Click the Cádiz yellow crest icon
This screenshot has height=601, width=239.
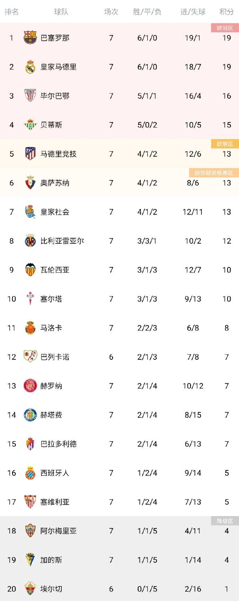[30, 559]
